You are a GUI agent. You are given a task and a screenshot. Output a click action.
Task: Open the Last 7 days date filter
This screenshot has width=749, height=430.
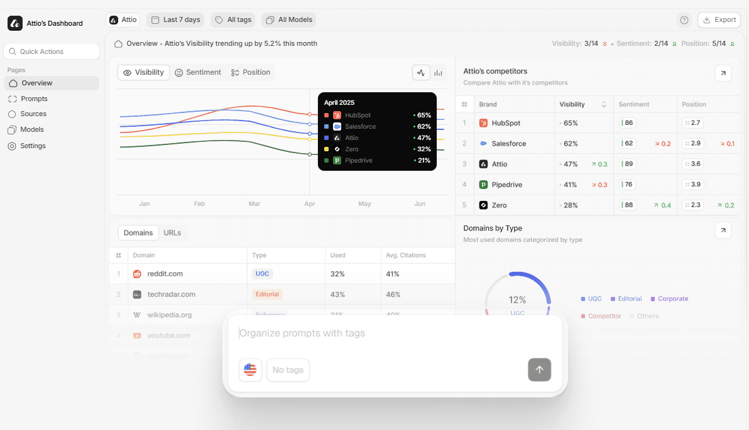coord(175,20)
